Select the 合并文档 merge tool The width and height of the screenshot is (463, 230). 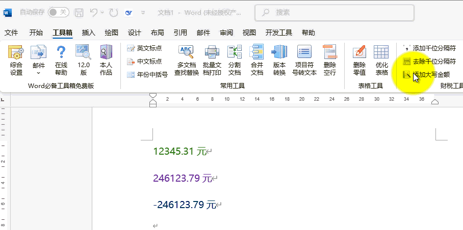256,60
